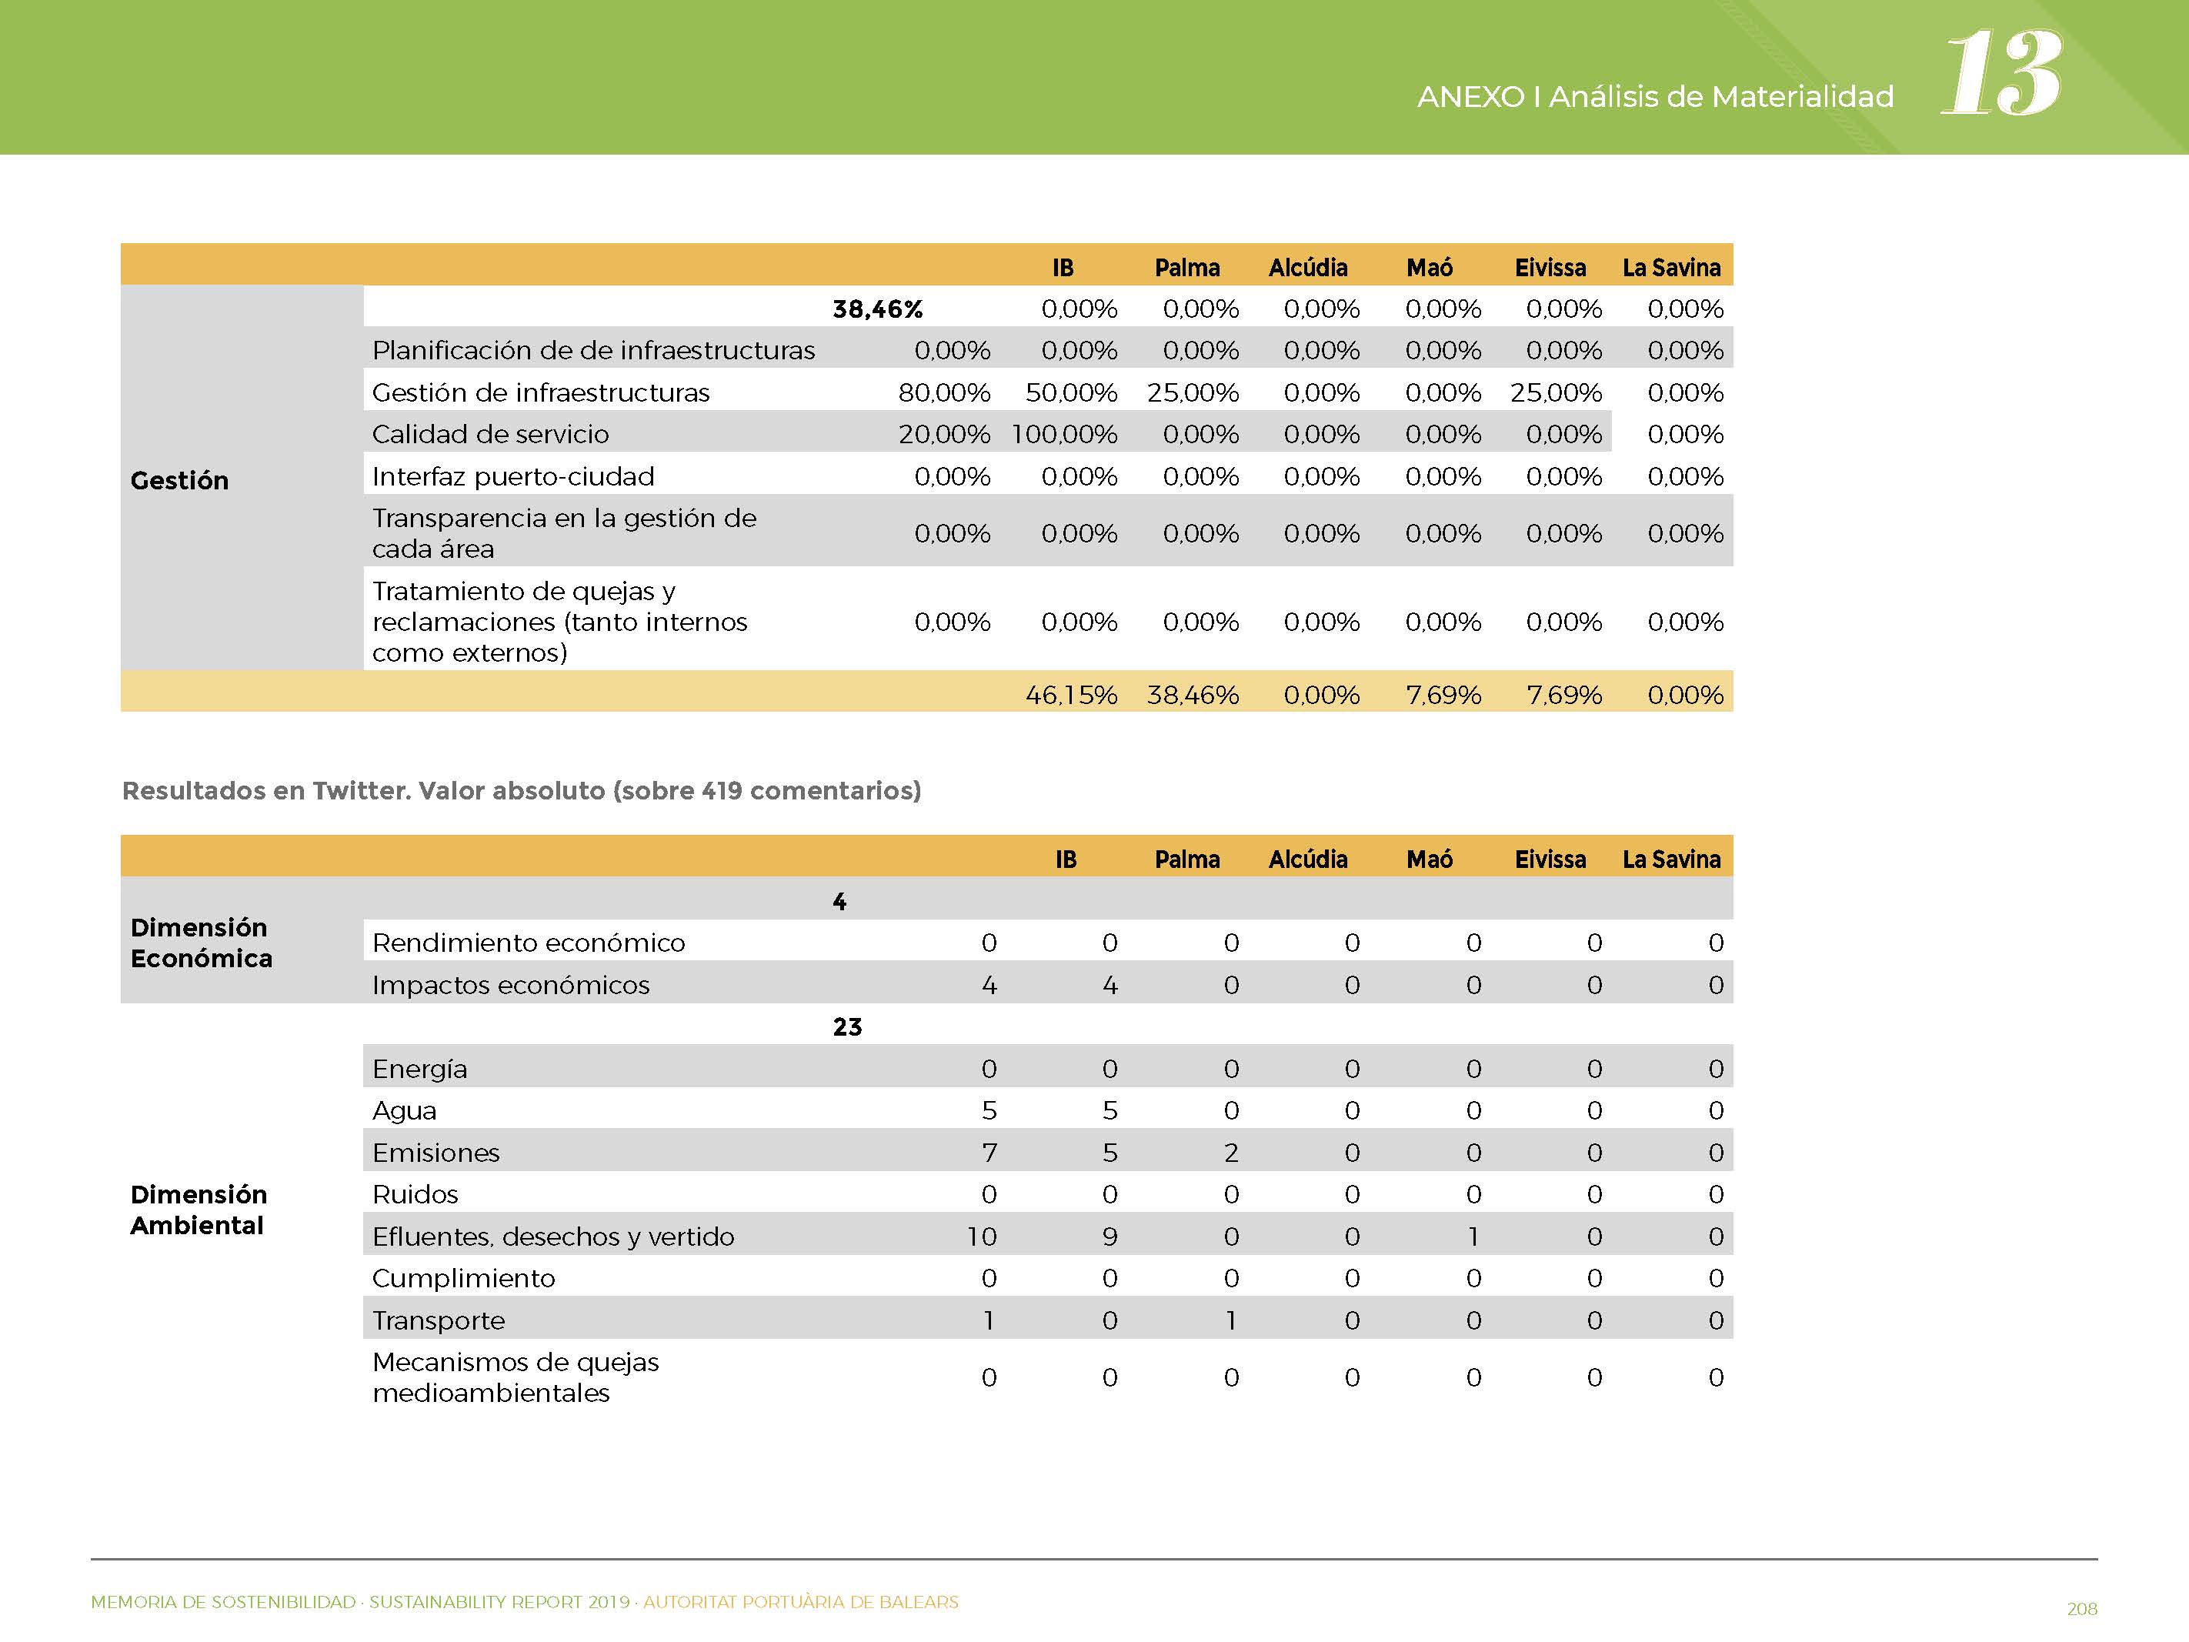Screen dimensions: 2189x1642
Task: Select the value 2 in the Emisiones row
Action: point(1231,1153)
